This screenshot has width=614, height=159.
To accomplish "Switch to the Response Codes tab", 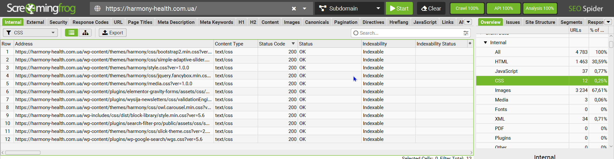I will point(91,22).
